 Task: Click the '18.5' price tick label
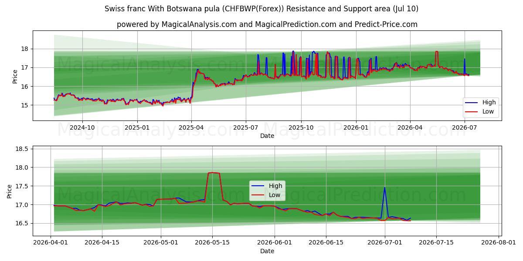[x=22, y=149]
